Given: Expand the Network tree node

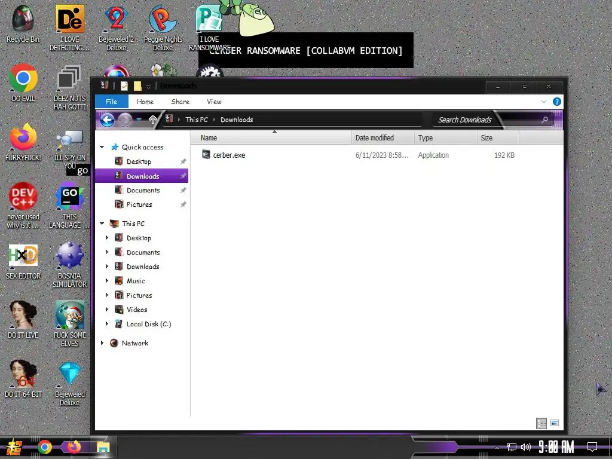Looking at the screenshot, I should coord(102,343).
